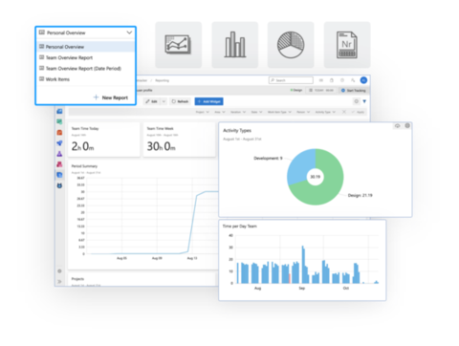The image size is (459, 346).
Task: Click the line chart widget icon
Action: pos(178,45)
